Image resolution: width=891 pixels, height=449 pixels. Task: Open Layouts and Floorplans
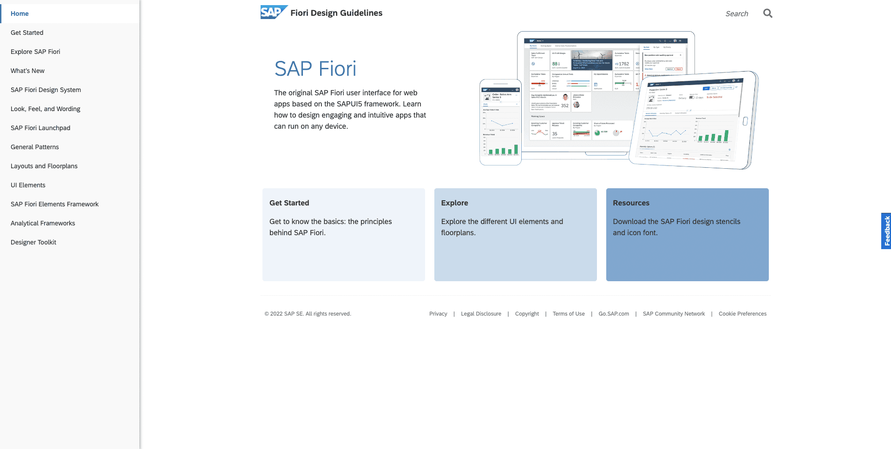click(x=70, y=166)
